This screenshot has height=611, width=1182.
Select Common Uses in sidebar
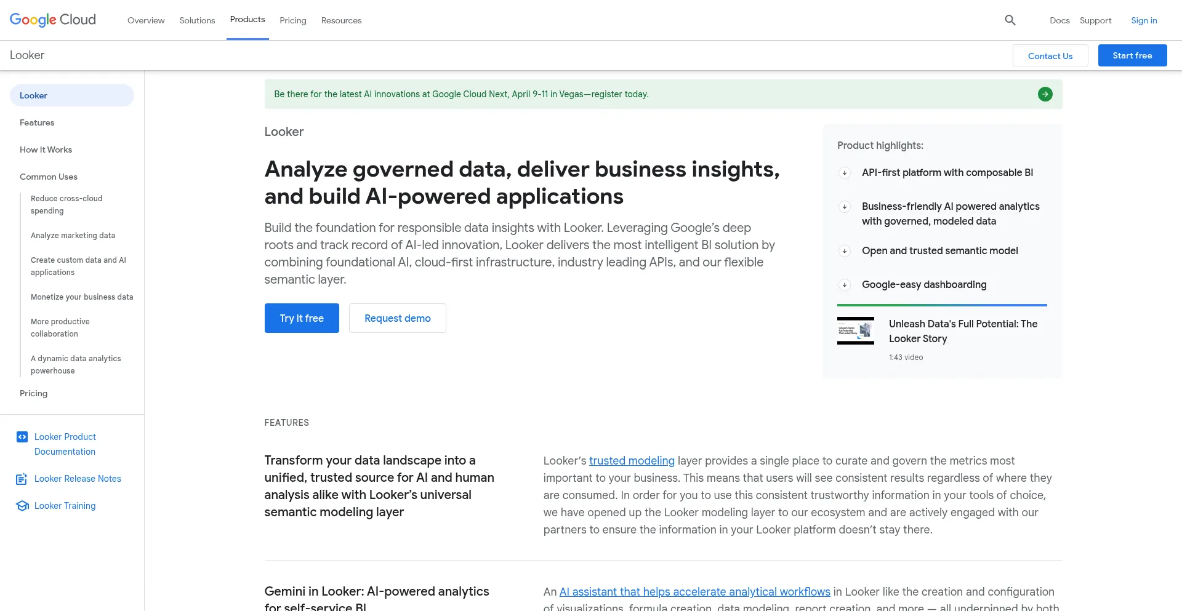pos(49,177)
